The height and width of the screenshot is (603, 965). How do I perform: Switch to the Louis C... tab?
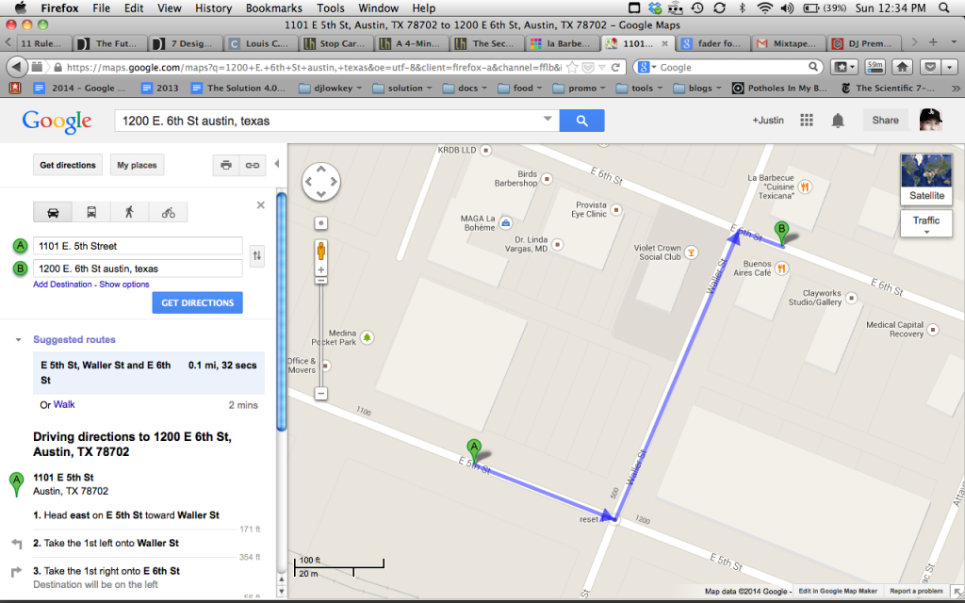260,43
